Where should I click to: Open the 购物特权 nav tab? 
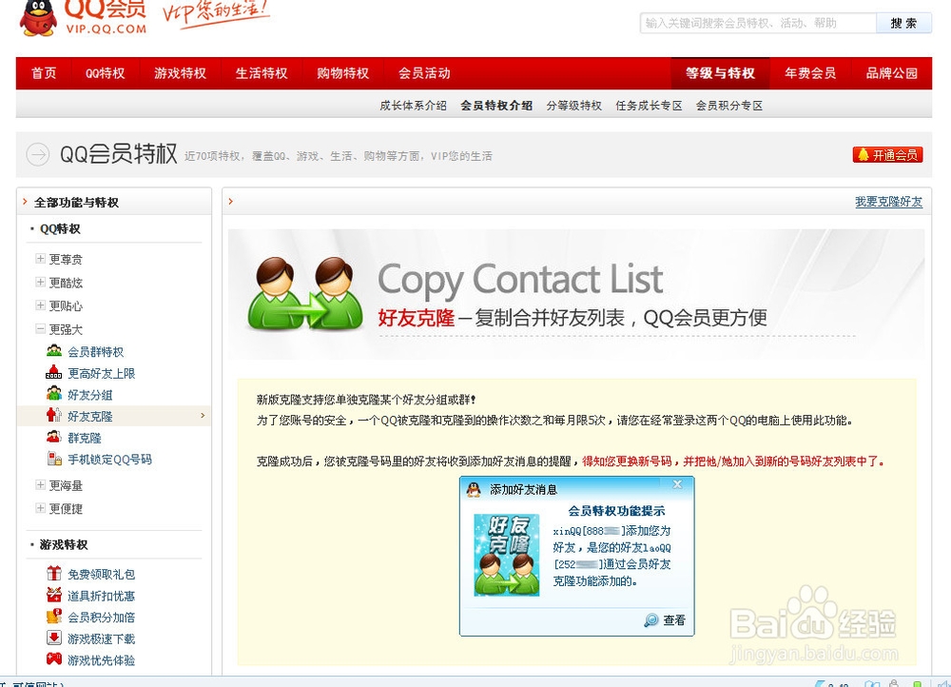[342, 73]
